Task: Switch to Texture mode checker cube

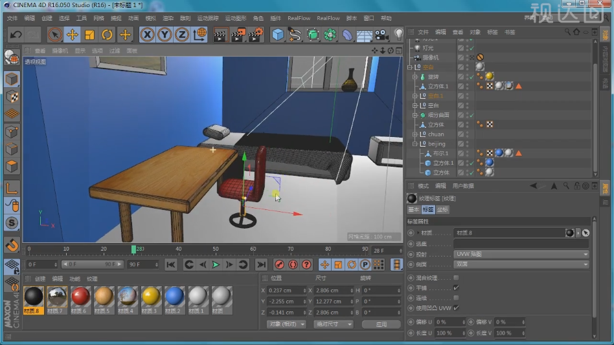Action: click(x=12, y=96)
